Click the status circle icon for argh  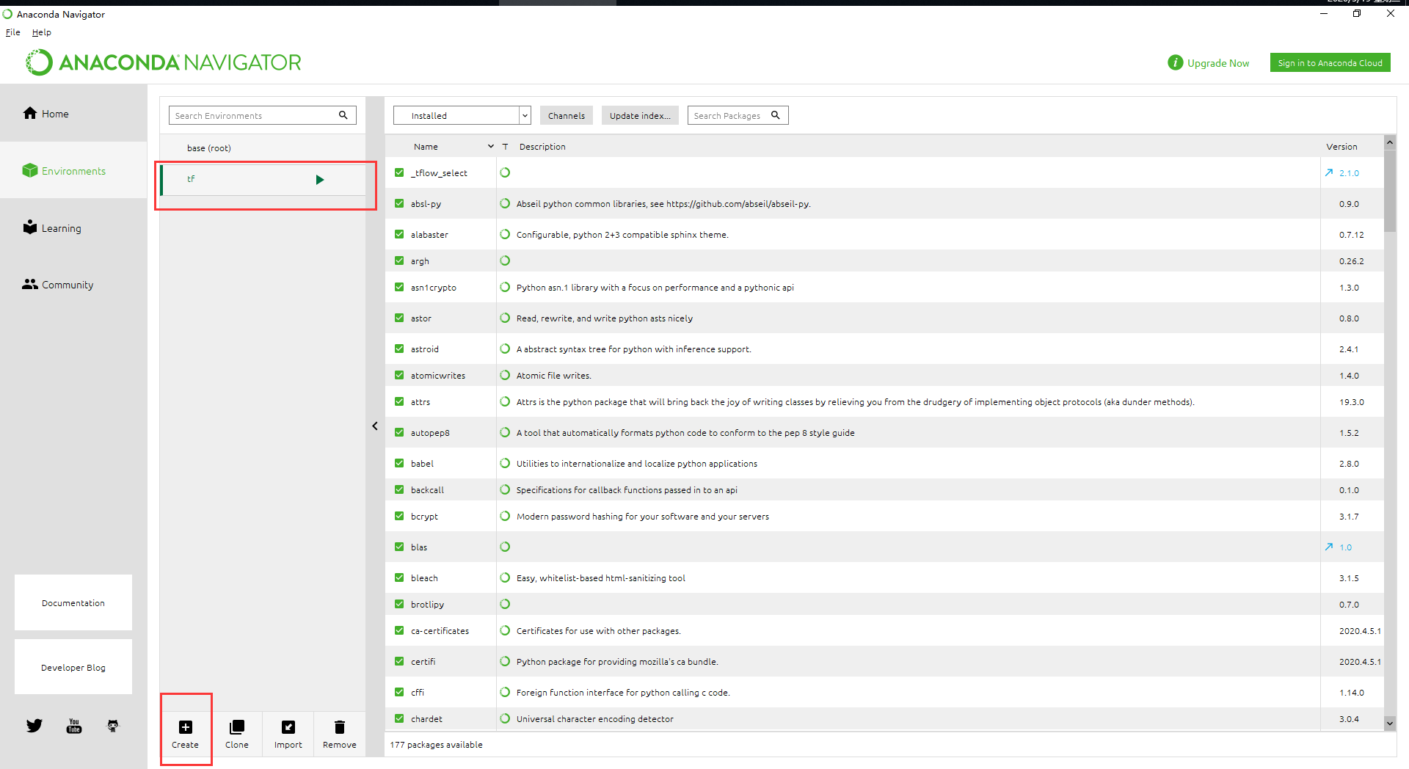[505, 260]
